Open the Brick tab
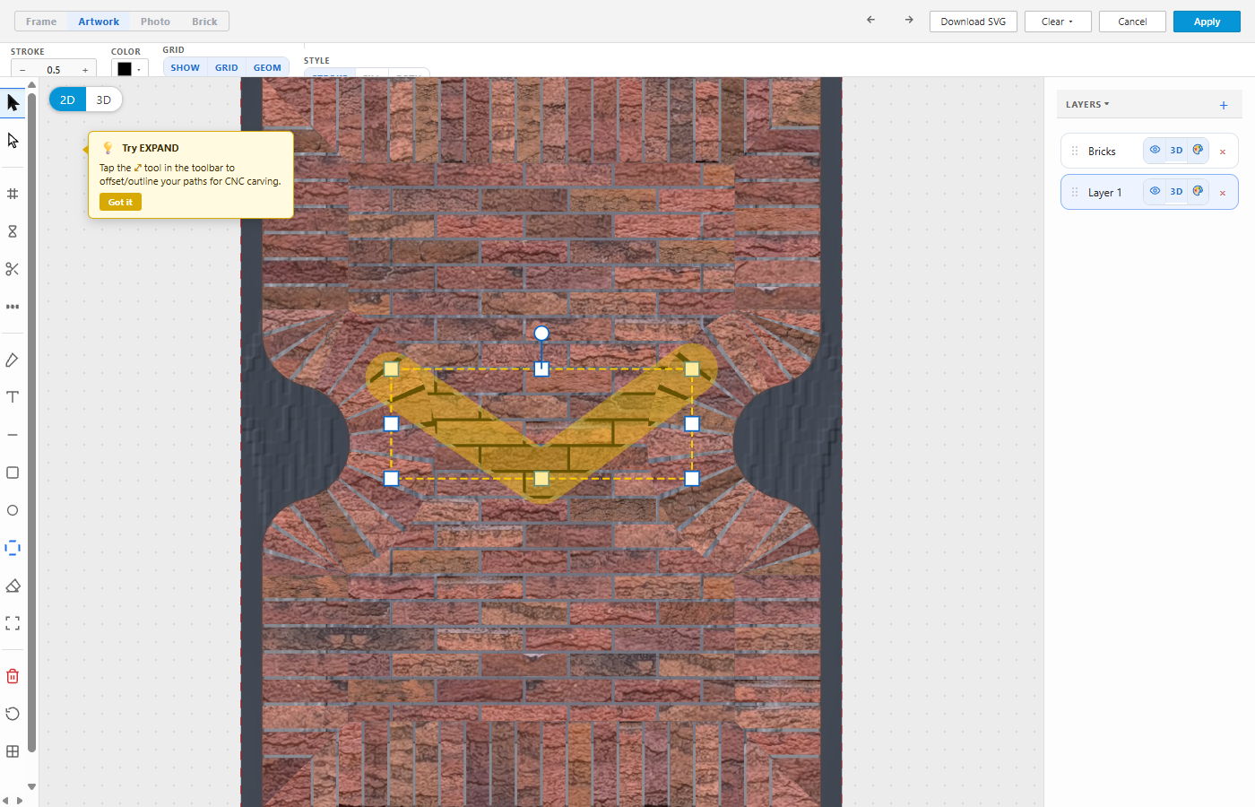Image resolution: width=1255 pixels, height=807 pixels. click(x=204, y=22)
